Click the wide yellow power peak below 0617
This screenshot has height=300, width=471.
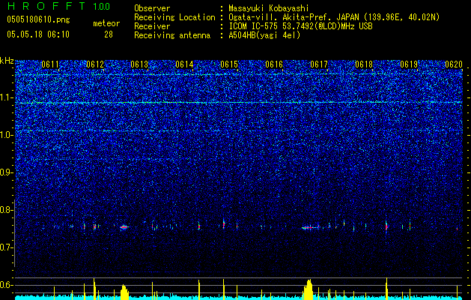(309, 289)
